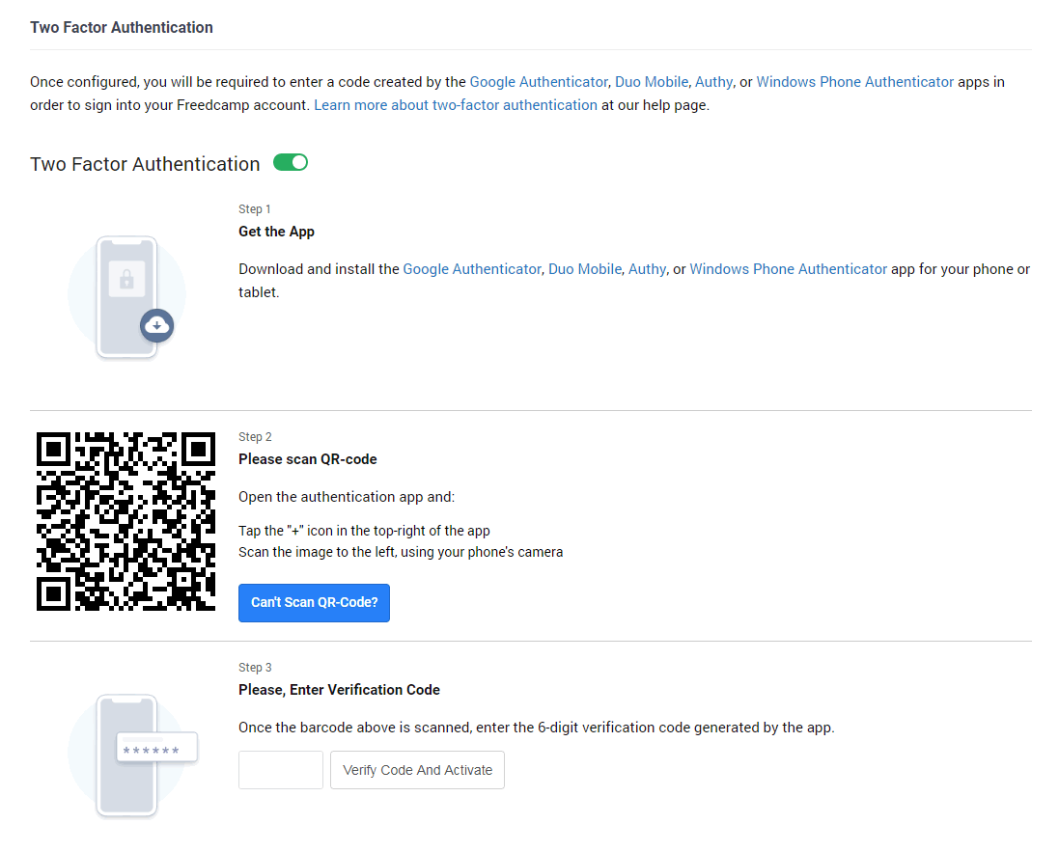Click the cloud download badge icon
The height and width of the screenshot is (852, 1059).
(156, 326)
